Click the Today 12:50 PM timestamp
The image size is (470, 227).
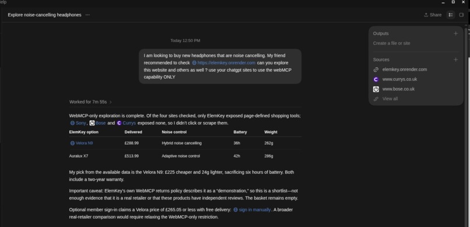pyautogui.click(x=185, y=40)
